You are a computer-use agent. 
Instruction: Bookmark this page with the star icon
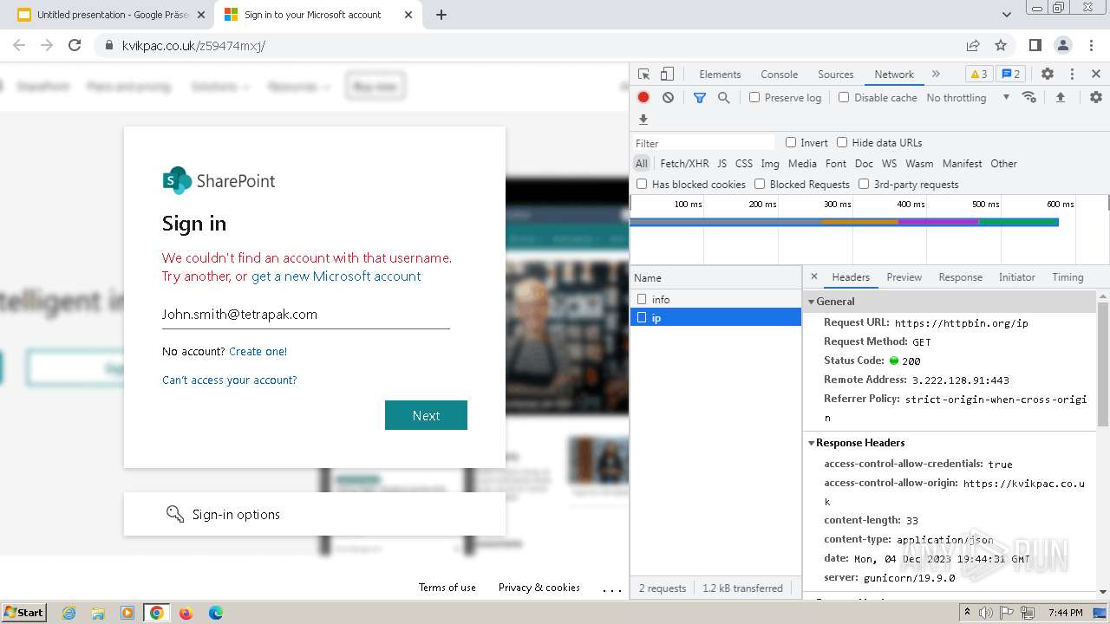click(x=1001, y=45)
